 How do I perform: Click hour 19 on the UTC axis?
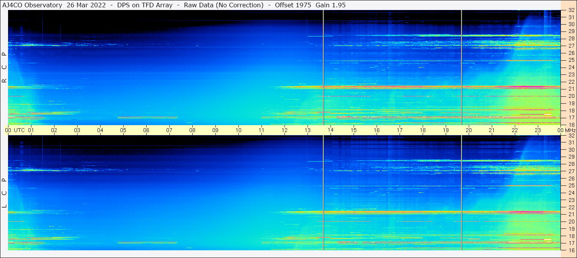click(446, 130)
